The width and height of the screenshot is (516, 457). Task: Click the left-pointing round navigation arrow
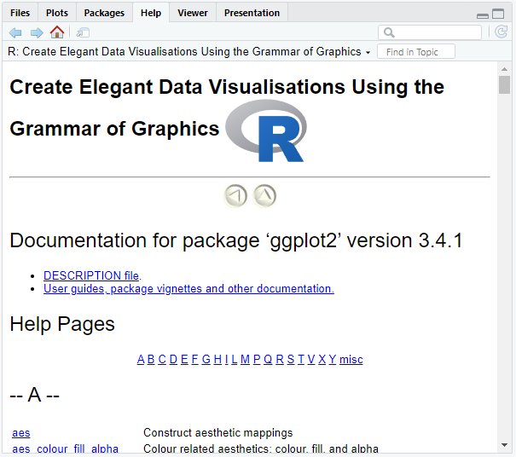[236, 196]
